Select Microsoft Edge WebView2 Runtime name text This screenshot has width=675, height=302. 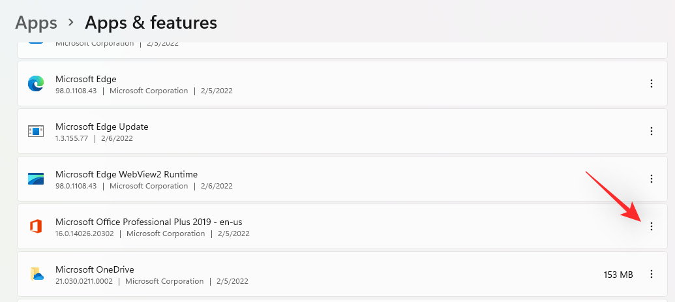coord(127,174)
